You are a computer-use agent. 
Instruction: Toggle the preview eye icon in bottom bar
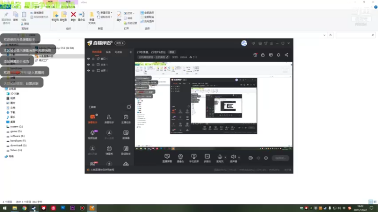(x=258, y=158)
